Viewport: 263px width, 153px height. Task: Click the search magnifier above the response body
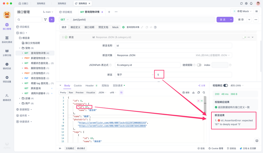pos(204,92)
